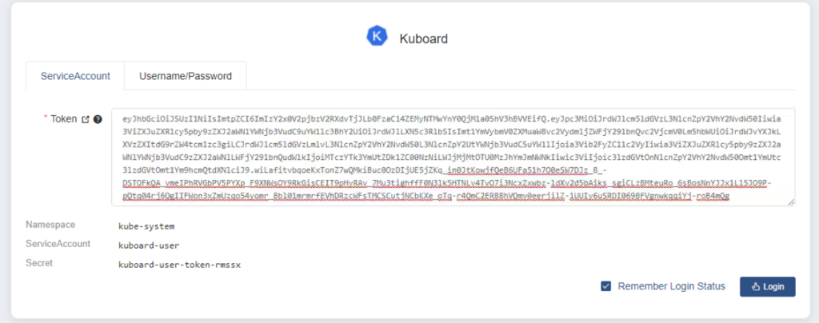
Task: Click the Token field label
Action: click(64, 119)
